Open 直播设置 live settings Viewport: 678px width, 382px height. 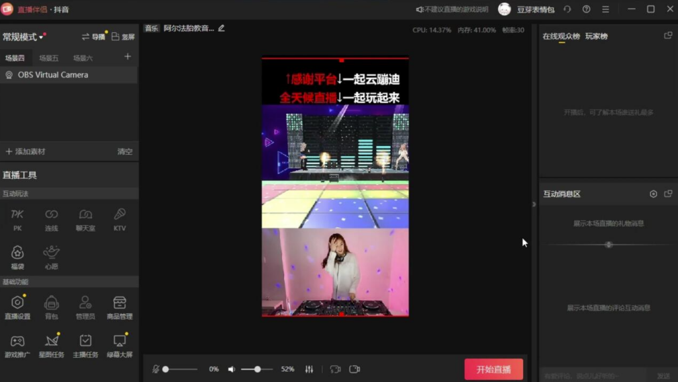coord(17,307)
